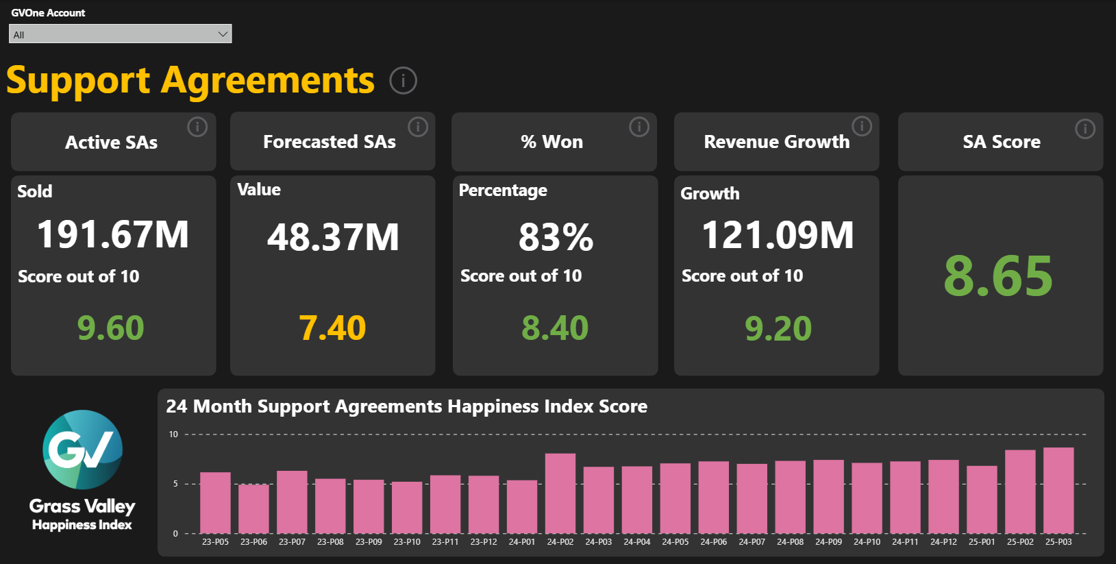
Task: Click the Support Agreements page title
Action: click(190, 80)
